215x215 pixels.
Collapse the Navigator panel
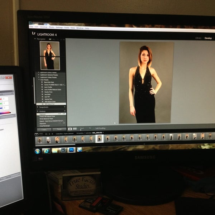tap(35, 39)
